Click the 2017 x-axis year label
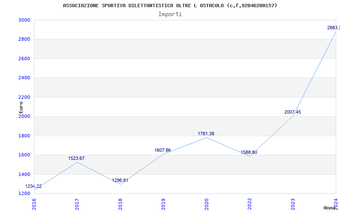The image size is (340, 212). coord(77,204)
